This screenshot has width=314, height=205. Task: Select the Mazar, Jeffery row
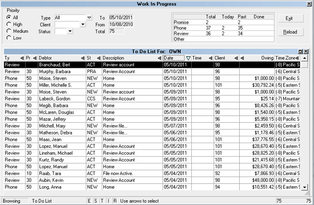point(152,119)
